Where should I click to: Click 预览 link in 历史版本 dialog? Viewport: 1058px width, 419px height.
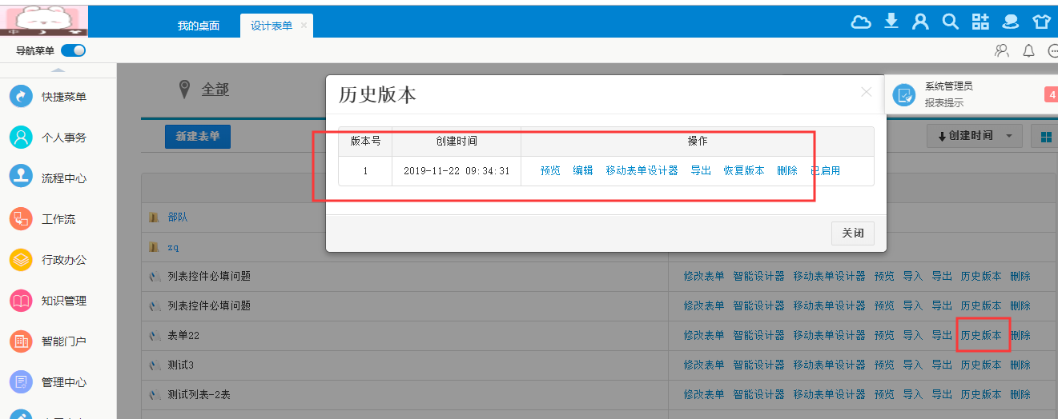point(550,170)
